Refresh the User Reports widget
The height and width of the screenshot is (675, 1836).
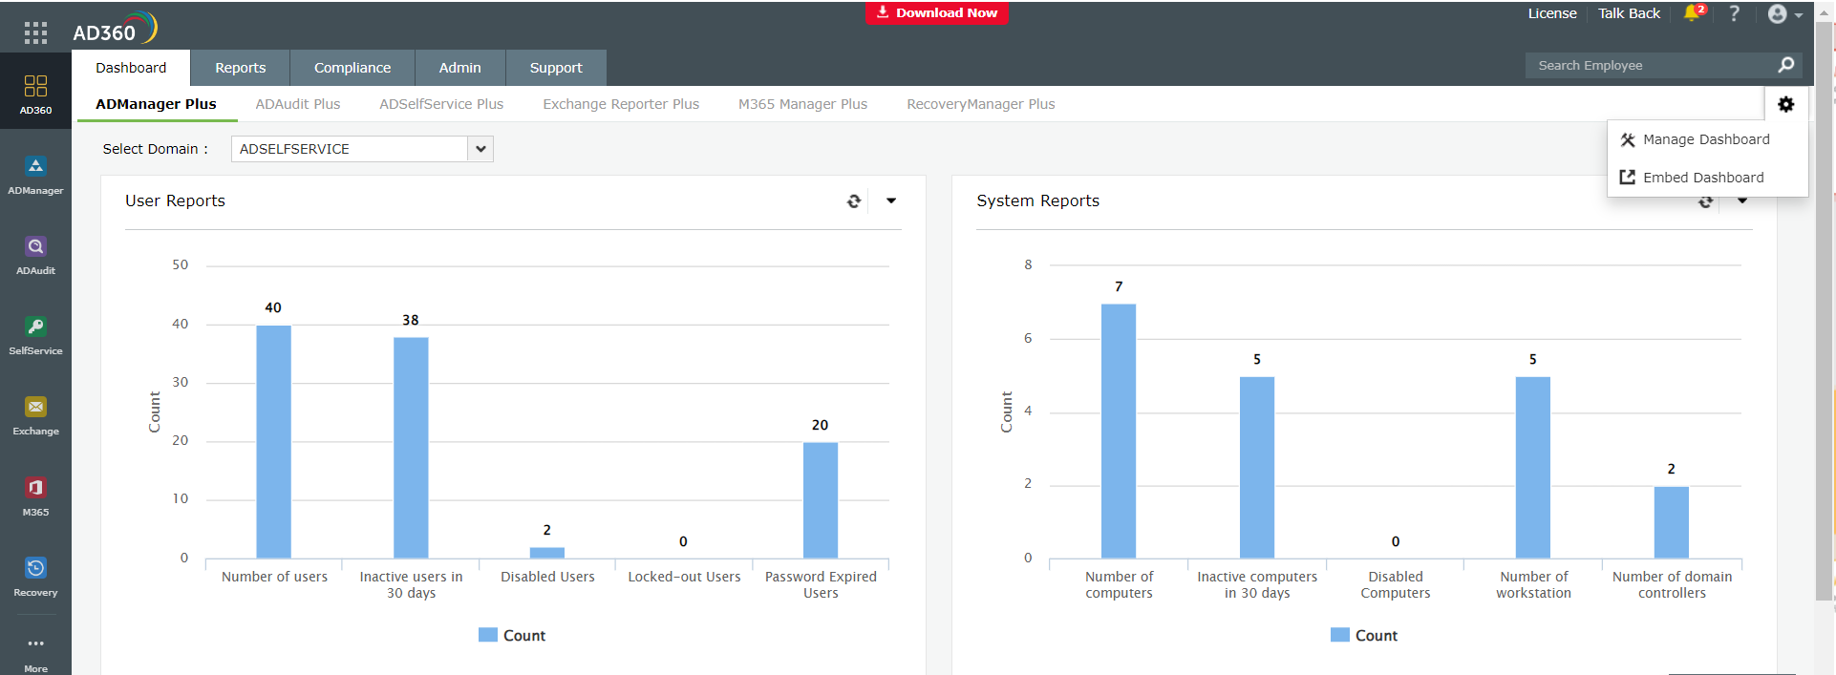click(x=854, y=201)
